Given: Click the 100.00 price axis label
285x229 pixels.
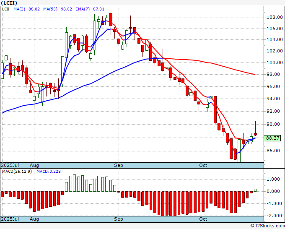Looking at the screenshot, I should [275, 62].
